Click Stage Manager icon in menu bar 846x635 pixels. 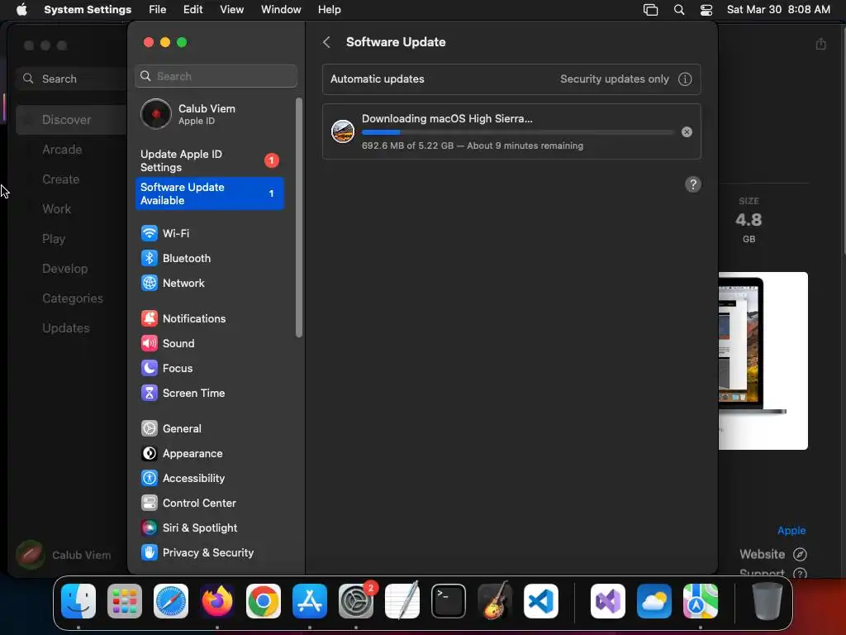coord(651,10)
